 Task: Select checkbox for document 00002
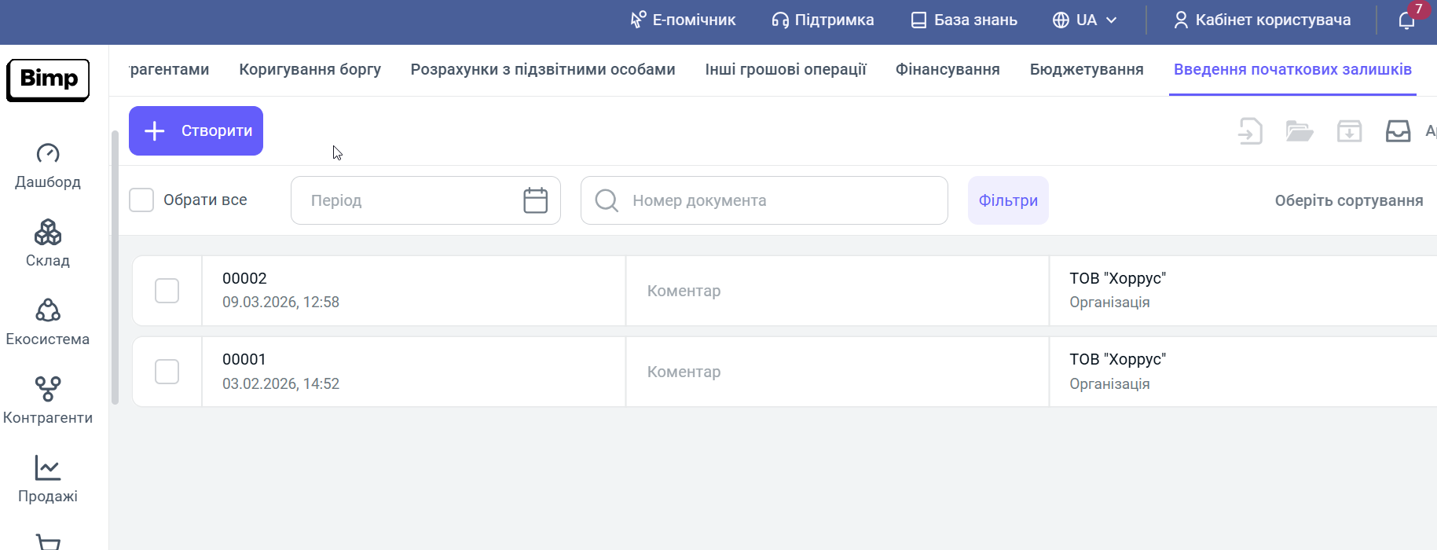[x=167, y=291]
